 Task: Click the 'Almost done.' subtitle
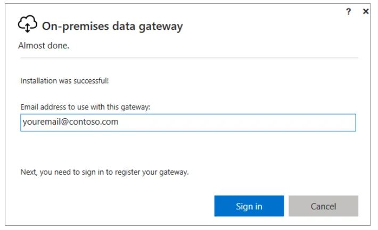tap(44, 45)
